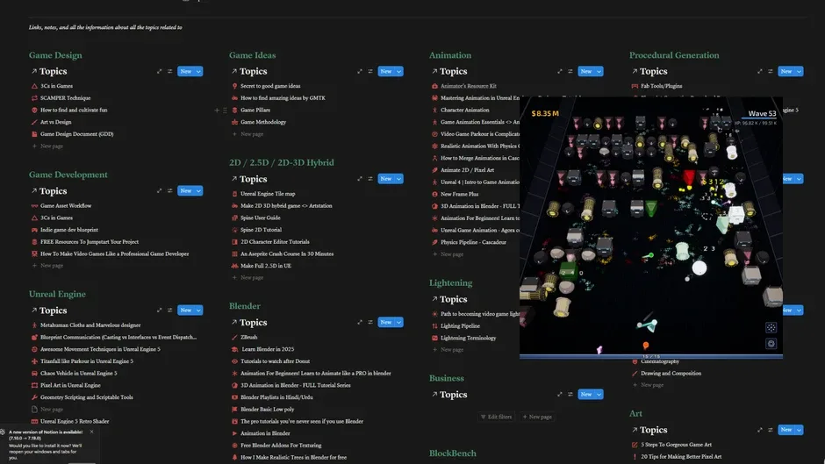This screenshot has height=464, width=825.
Task: Open the filter icon in Game Ideas Topics
Action: [x=370, y=72]
